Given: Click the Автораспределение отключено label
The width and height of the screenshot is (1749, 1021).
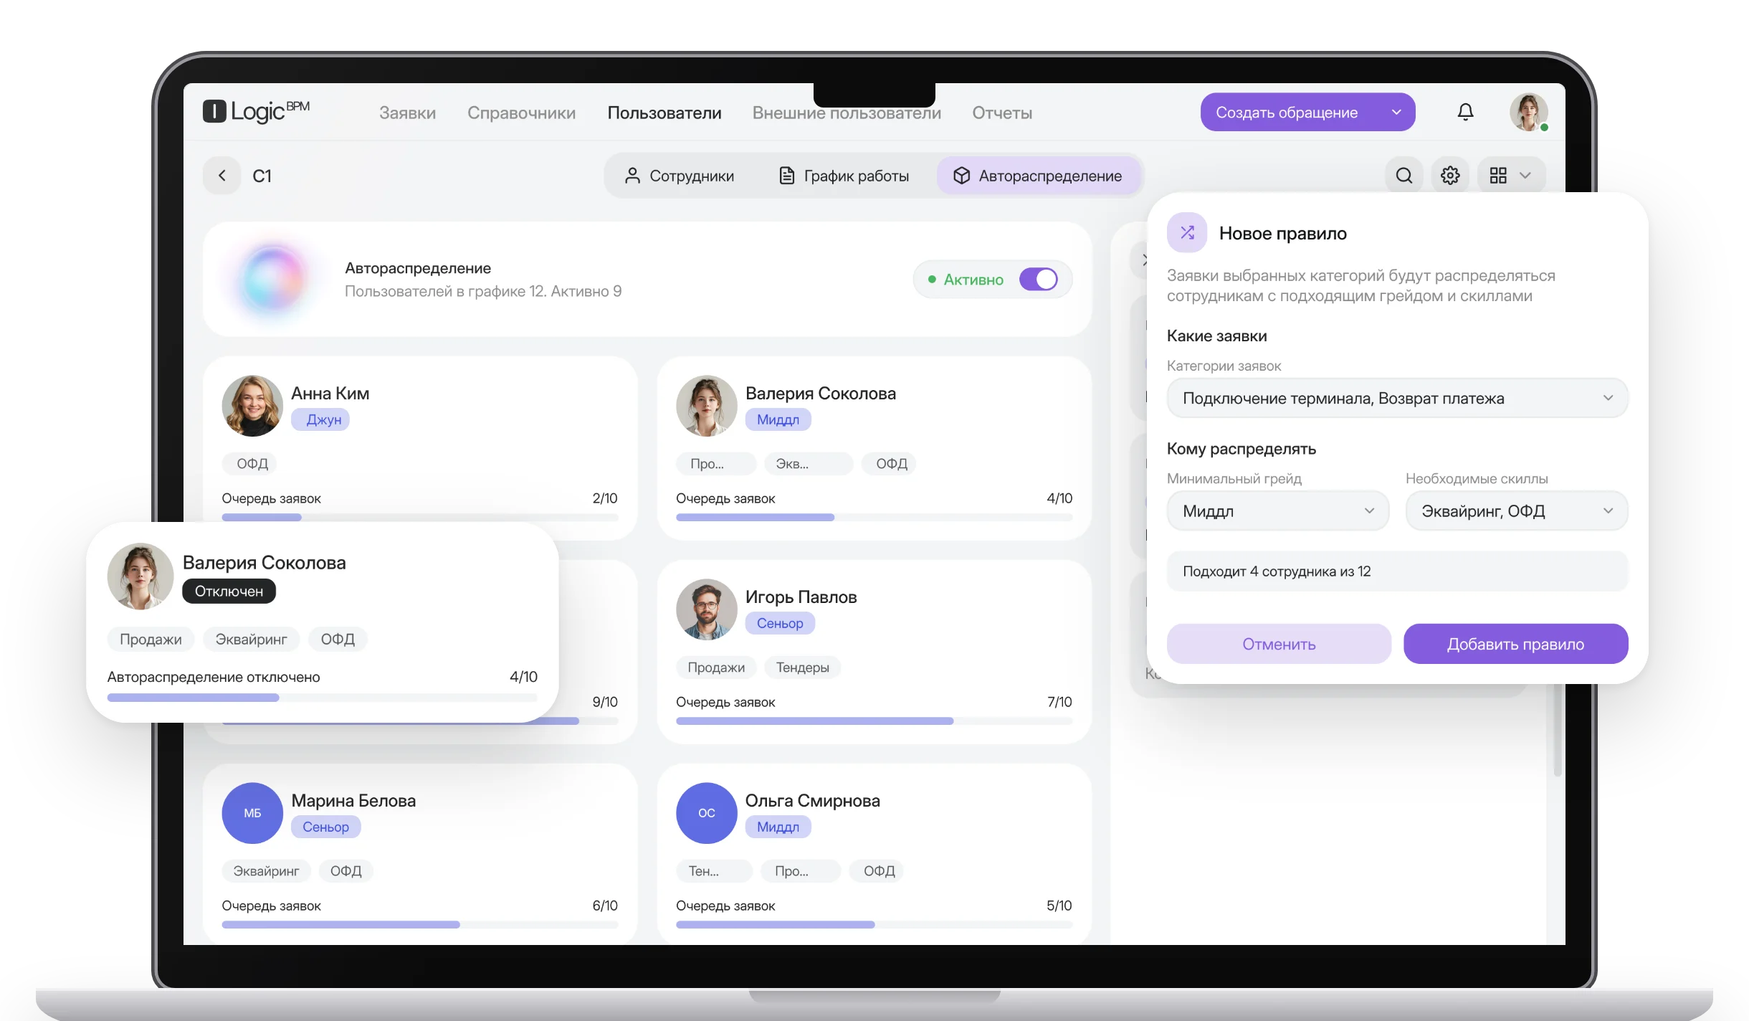Looking at the screenshot, I should pos(214,677).
